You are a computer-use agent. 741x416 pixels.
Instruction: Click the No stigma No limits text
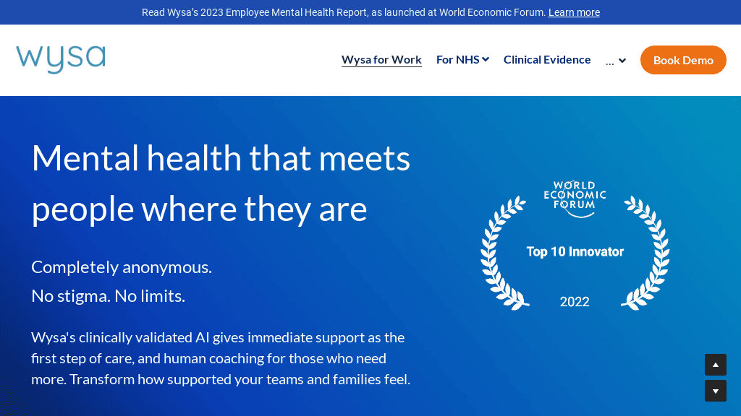click(107, 295)
